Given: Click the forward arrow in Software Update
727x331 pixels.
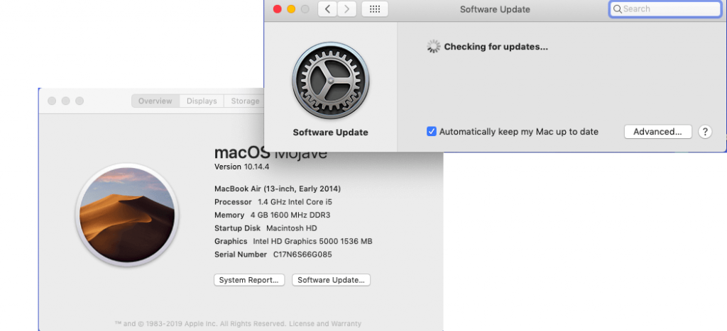Looking at the screenshot, I should (346, 9).
